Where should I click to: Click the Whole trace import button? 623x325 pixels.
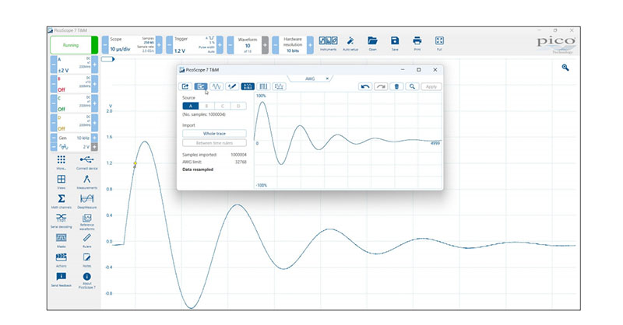(x=214, y=133)
